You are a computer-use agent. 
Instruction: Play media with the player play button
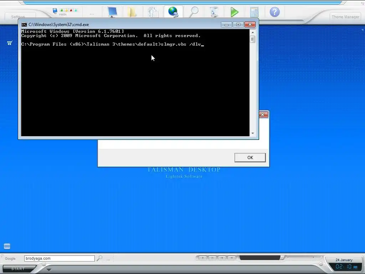click(x=203, y=258)
